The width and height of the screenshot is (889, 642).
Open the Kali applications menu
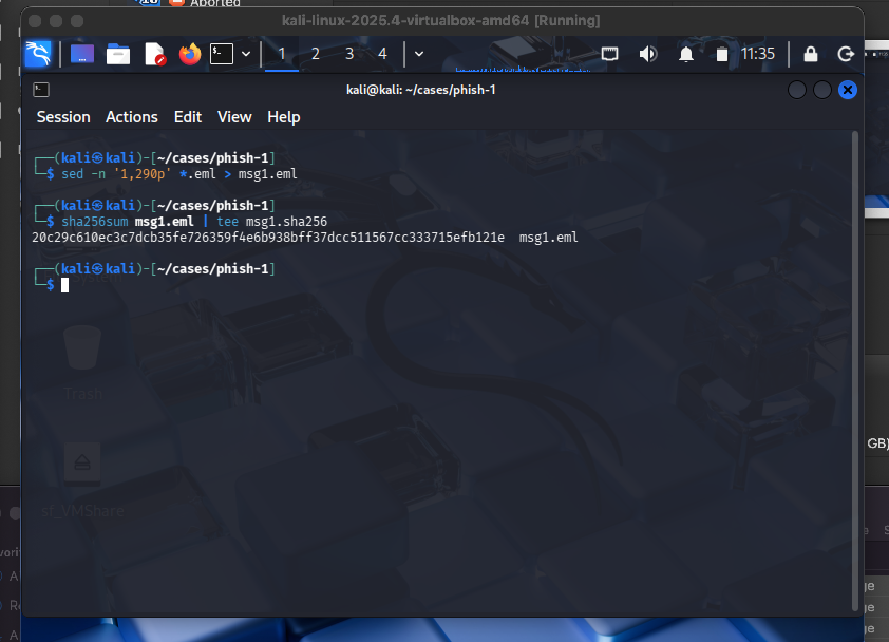(38, 54)
